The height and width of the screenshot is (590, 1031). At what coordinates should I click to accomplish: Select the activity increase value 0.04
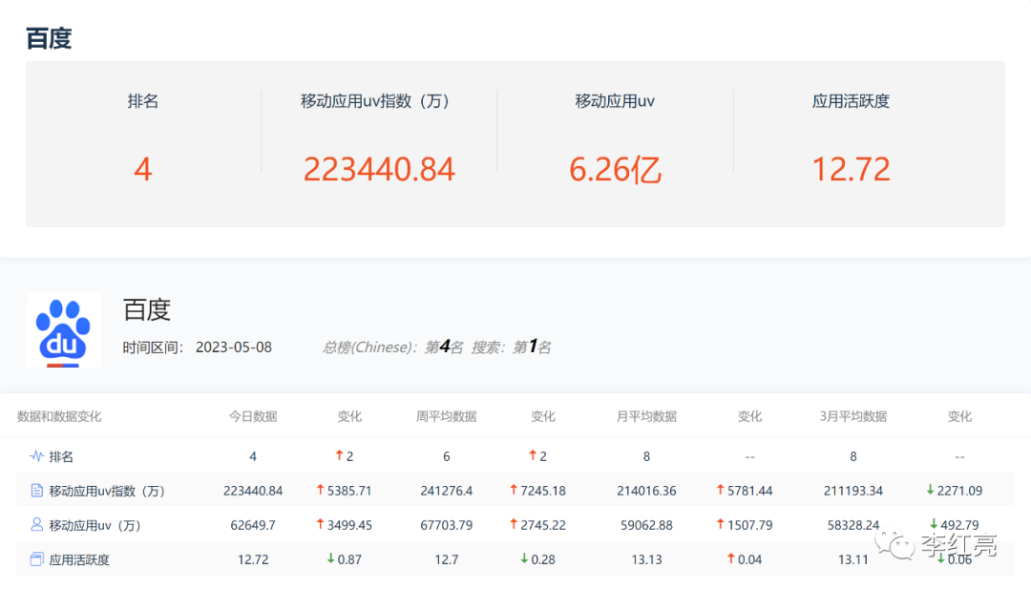pyautogui.click(x=749, y=559)
